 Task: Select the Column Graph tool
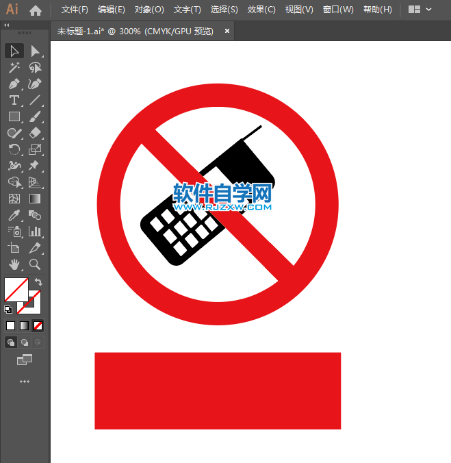click(x=35, y=231)
